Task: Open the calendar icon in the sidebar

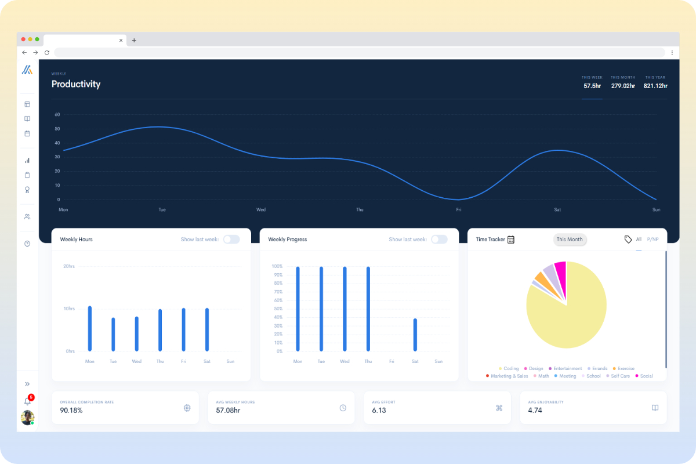Action: (x=27, y=133)
